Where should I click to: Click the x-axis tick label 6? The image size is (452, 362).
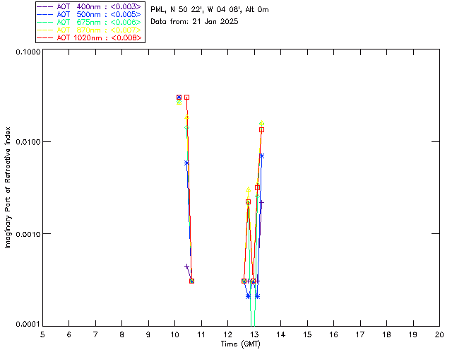tap(69, 334)
